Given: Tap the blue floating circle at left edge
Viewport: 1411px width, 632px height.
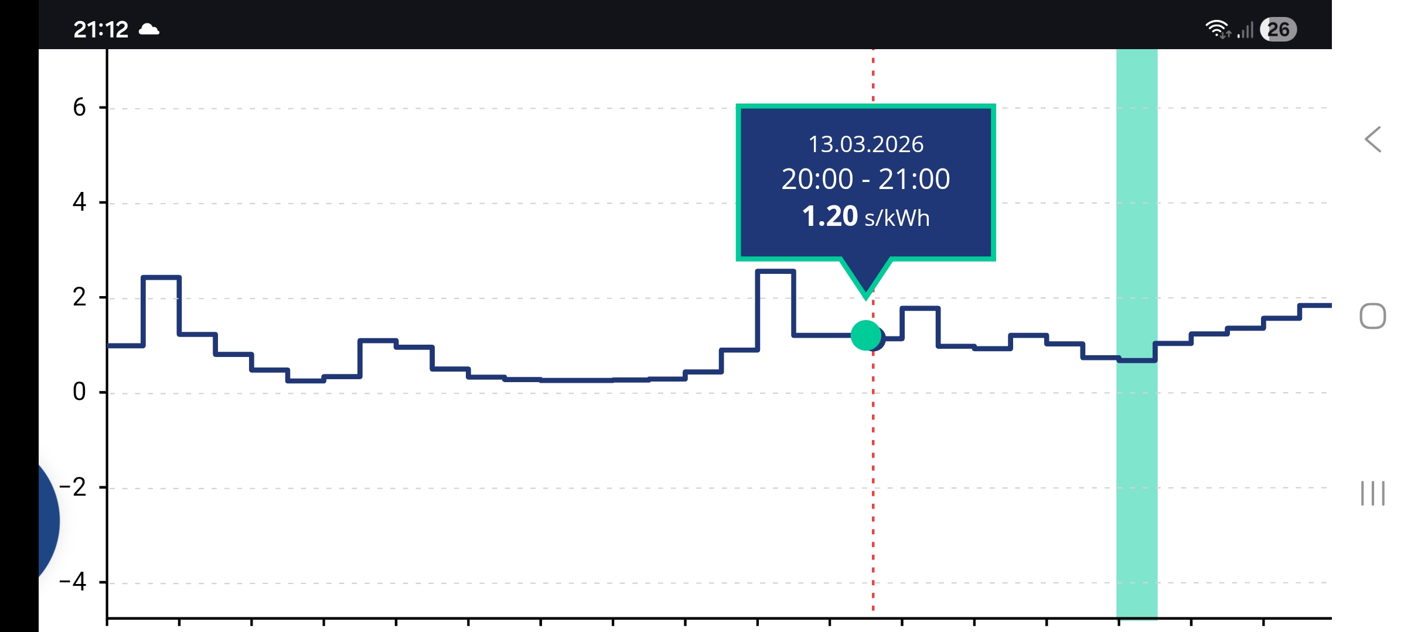Looking at the screenshot, I should click(48, 521).
